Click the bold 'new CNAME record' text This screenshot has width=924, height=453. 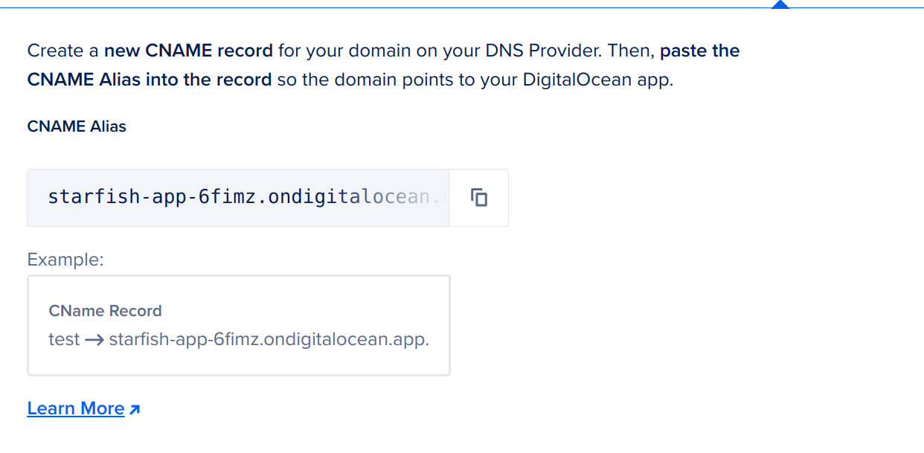pyautogui.click(x=188, y=51)
